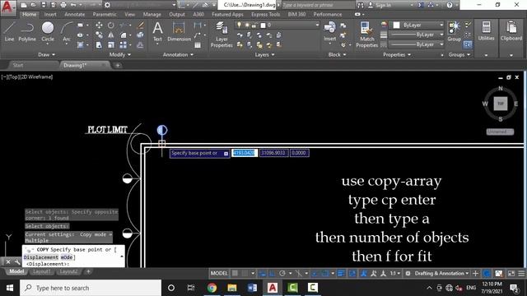Open Chrome from the taskbar
This screenshot has width=527, height=296.
pyautogui.click(x=212, y=288)
